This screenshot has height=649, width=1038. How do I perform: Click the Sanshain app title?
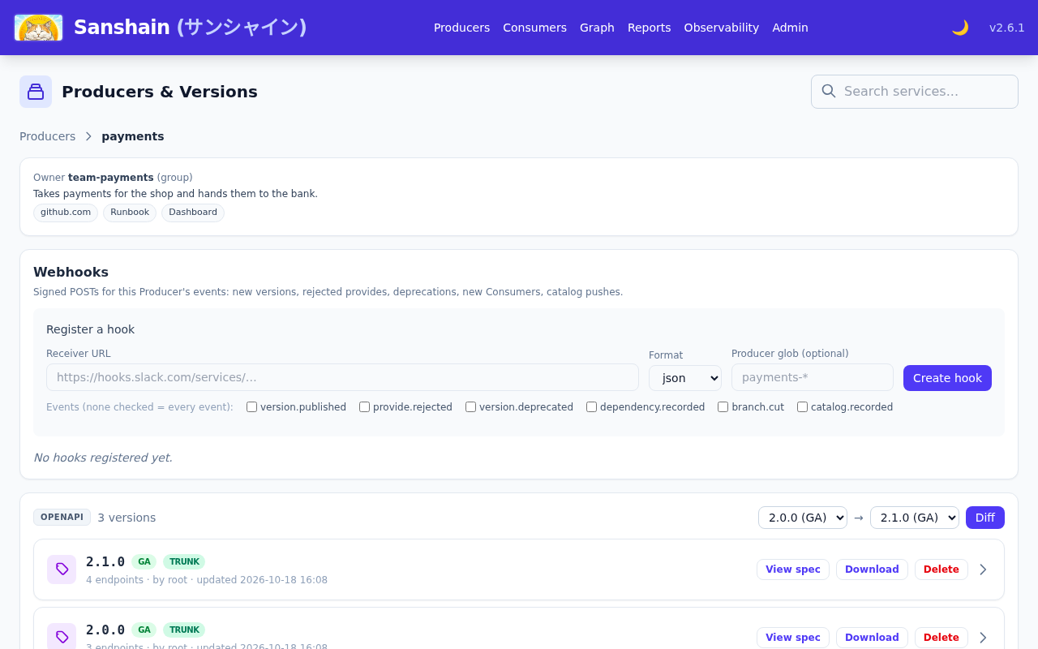click(190, 28)
